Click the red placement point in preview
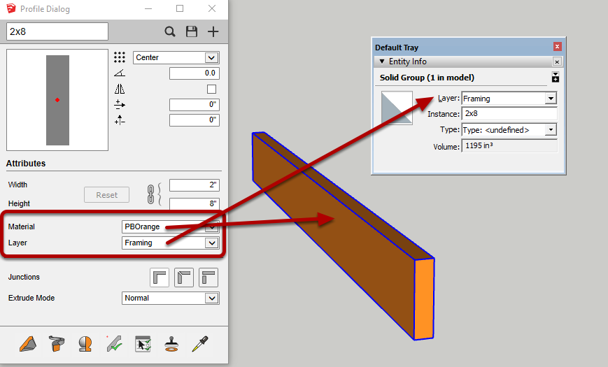 (57, 100)
